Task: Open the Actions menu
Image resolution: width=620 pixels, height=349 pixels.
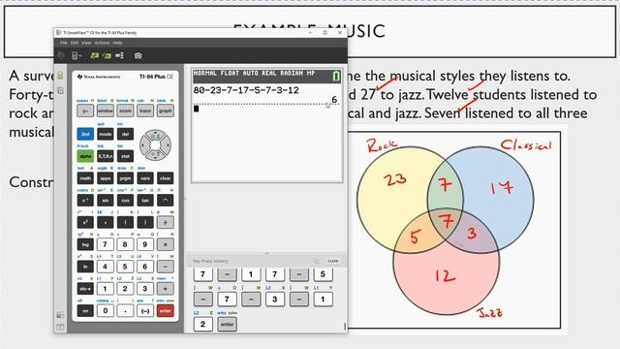Action: point(102,43)
